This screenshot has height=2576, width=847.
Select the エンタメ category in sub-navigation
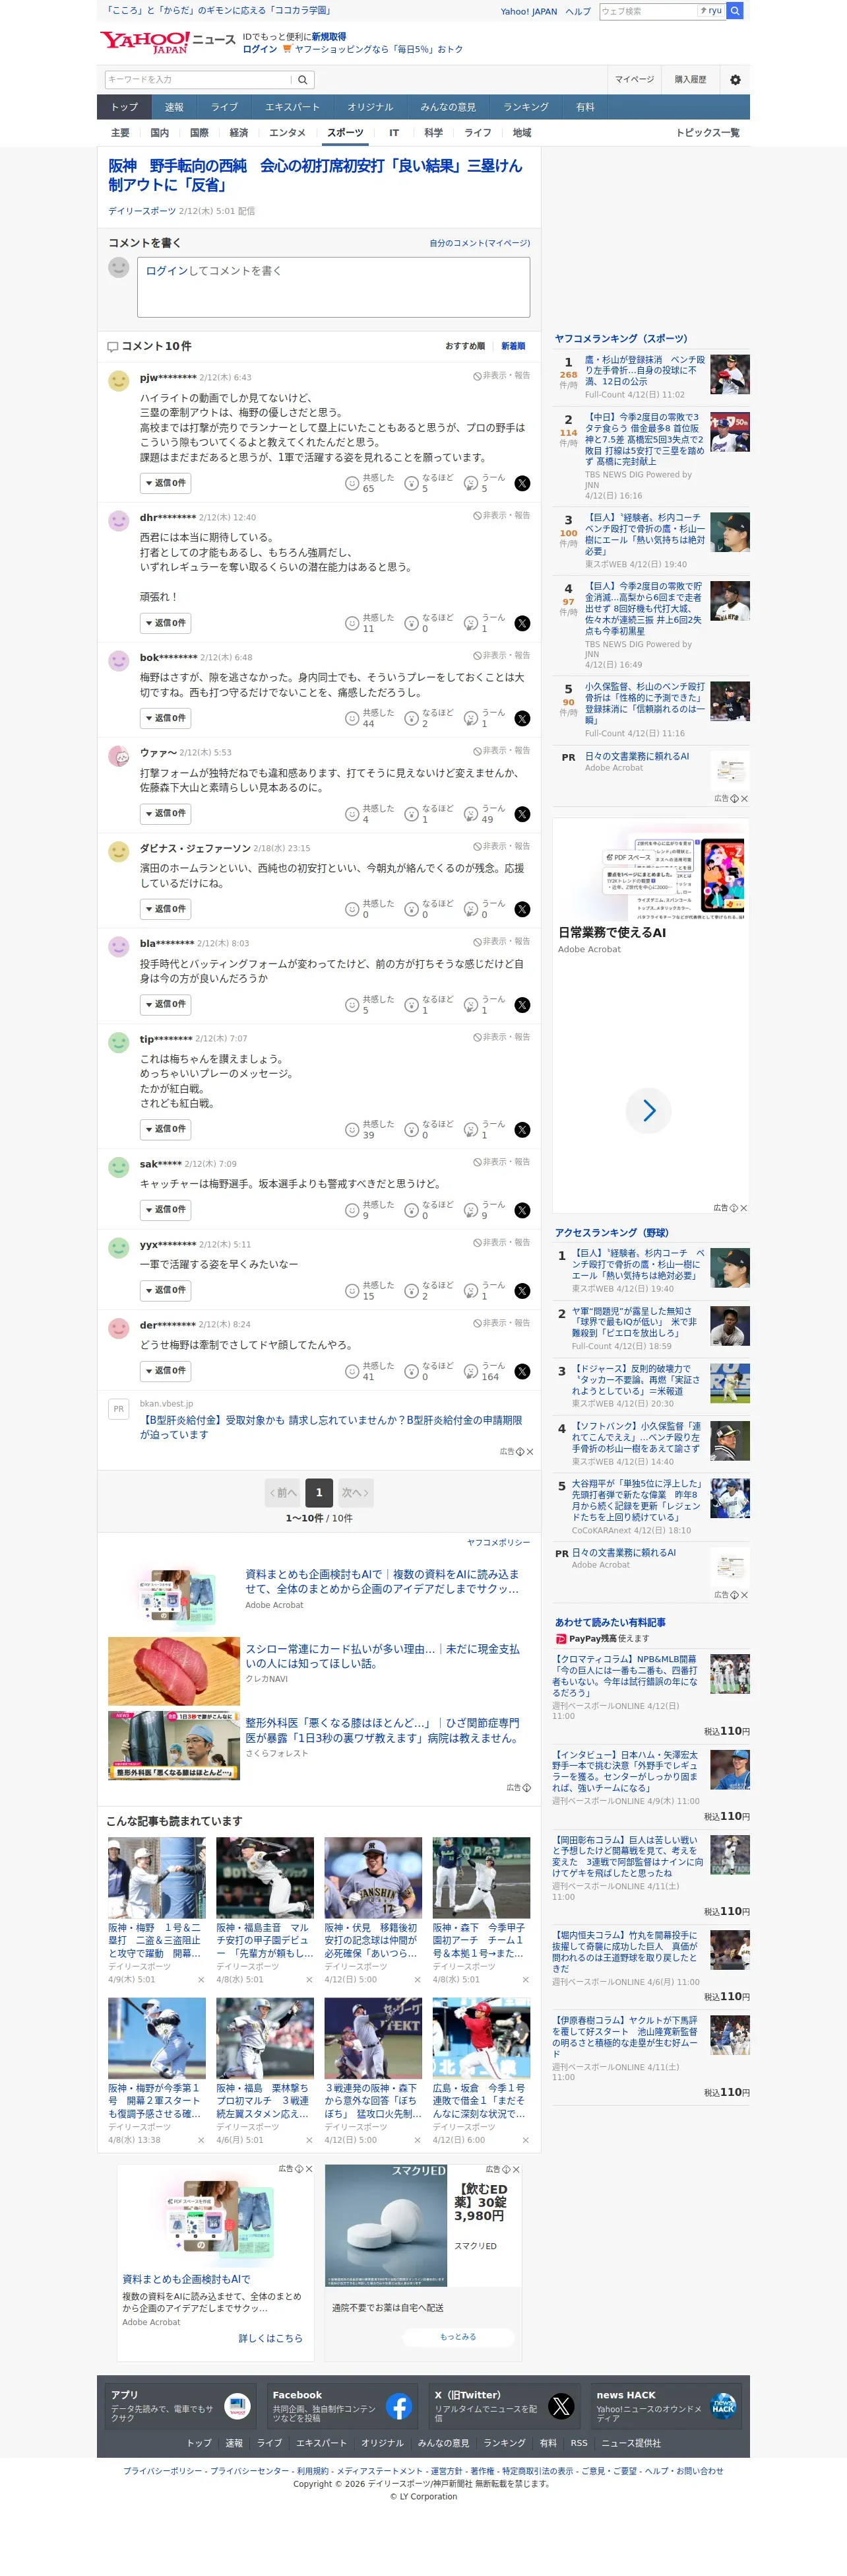tap(288, 132)
